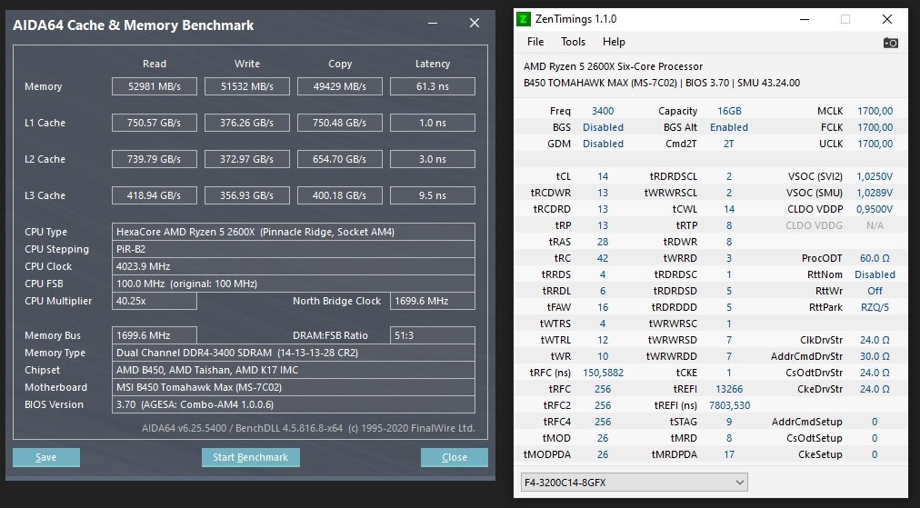Click the tCL value 14
The width and height of the screenshot is (920, 508).
click(603, 176)
